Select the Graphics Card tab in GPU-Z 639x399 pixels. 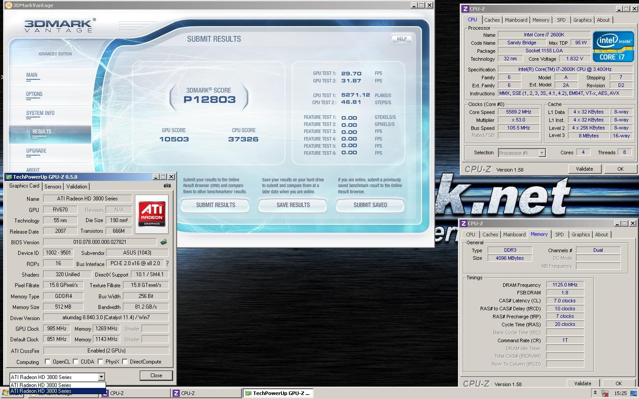(24, 186)
